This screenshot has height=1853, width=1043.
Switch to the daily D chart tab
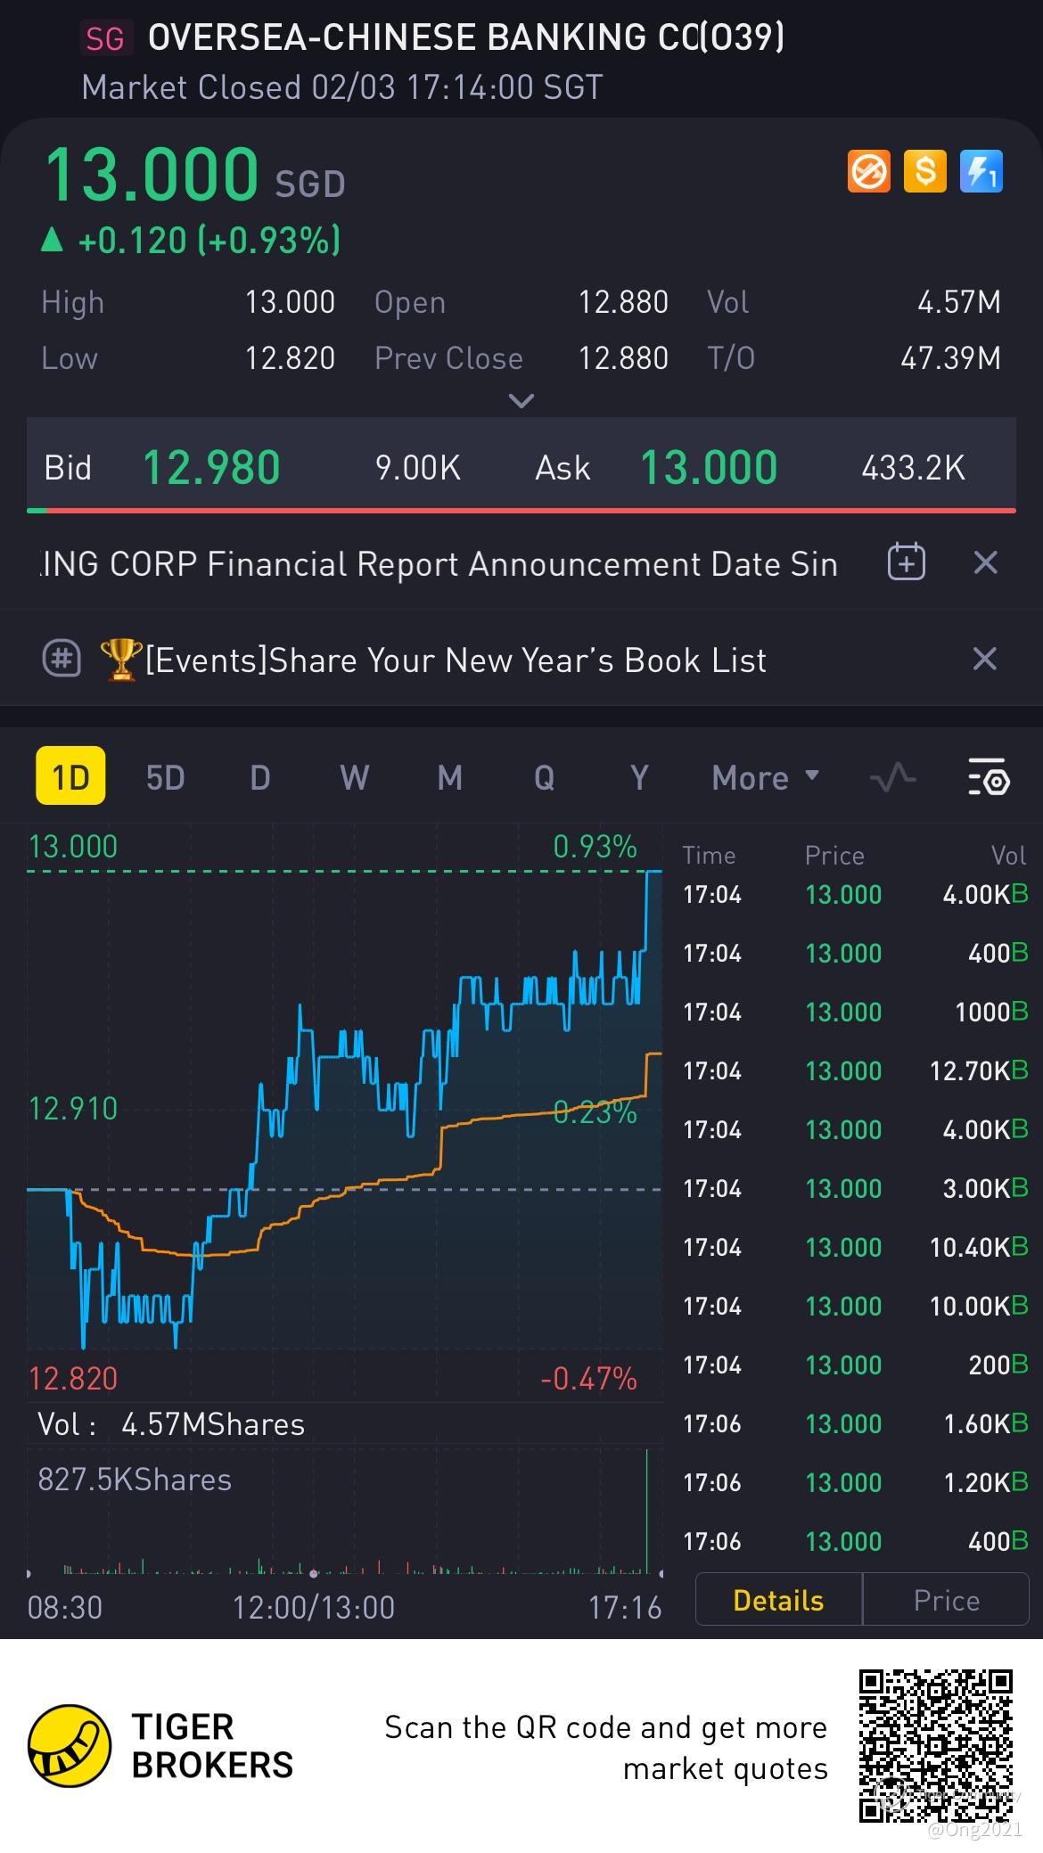[259, 778]
